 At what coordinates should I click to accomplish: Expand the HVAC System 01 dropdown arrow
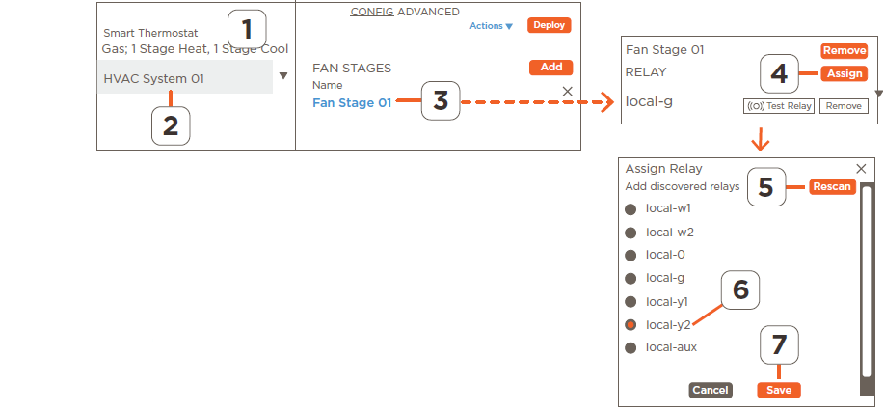[x=283, y=75]
